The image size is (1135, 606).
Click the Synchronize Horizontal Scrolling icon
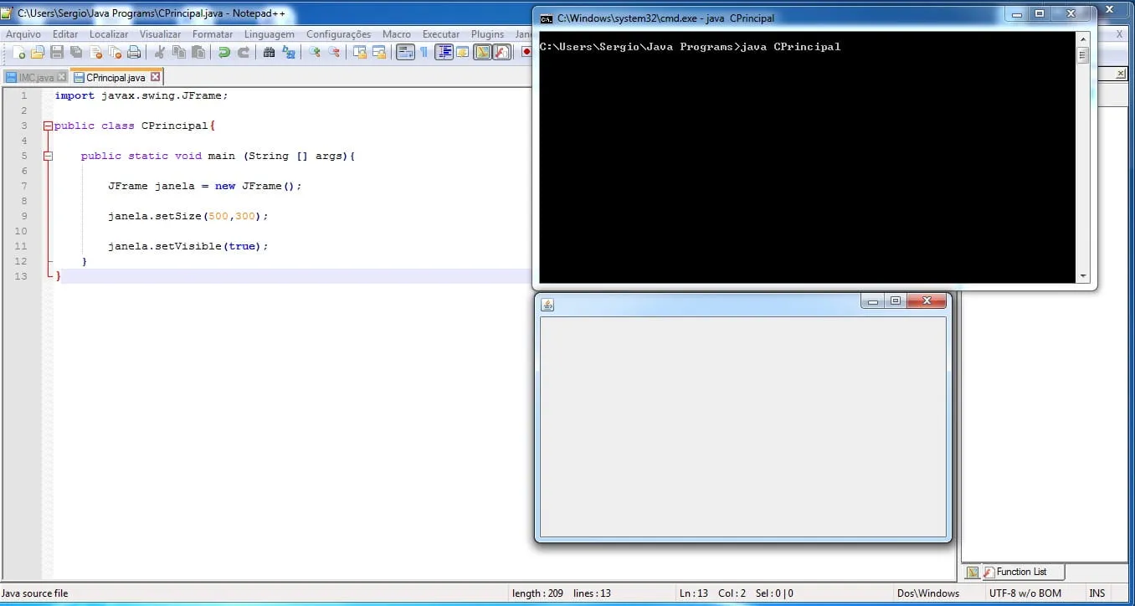click(x=379, y=52)
